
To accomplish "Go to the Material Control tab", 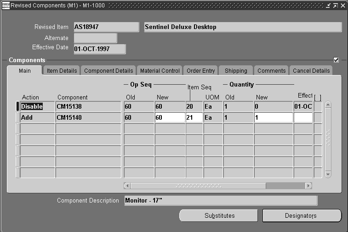I will tap(160, 71).
